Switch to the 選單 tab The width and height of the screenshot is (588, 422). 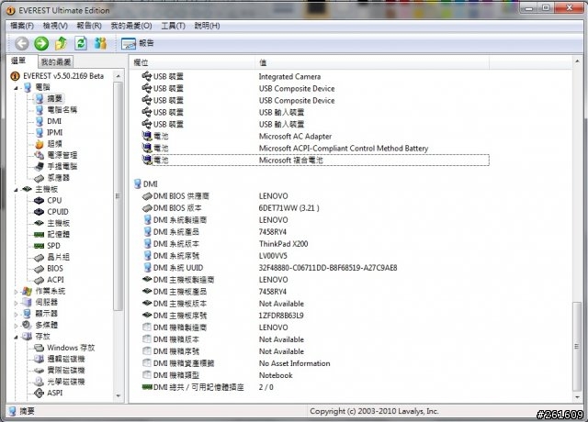[18, 61]
